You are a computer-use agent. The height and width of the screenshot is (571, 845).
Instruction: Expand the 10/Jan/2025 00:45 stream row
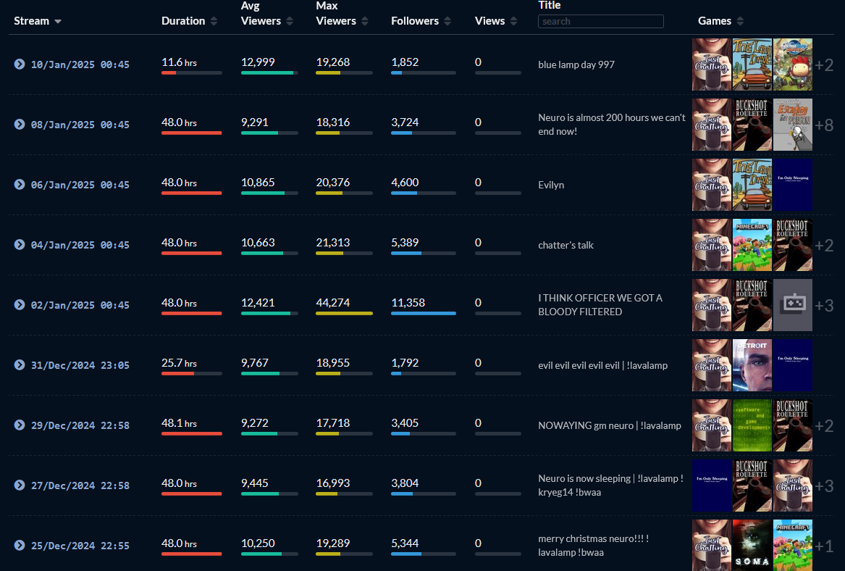coord(20,64)
